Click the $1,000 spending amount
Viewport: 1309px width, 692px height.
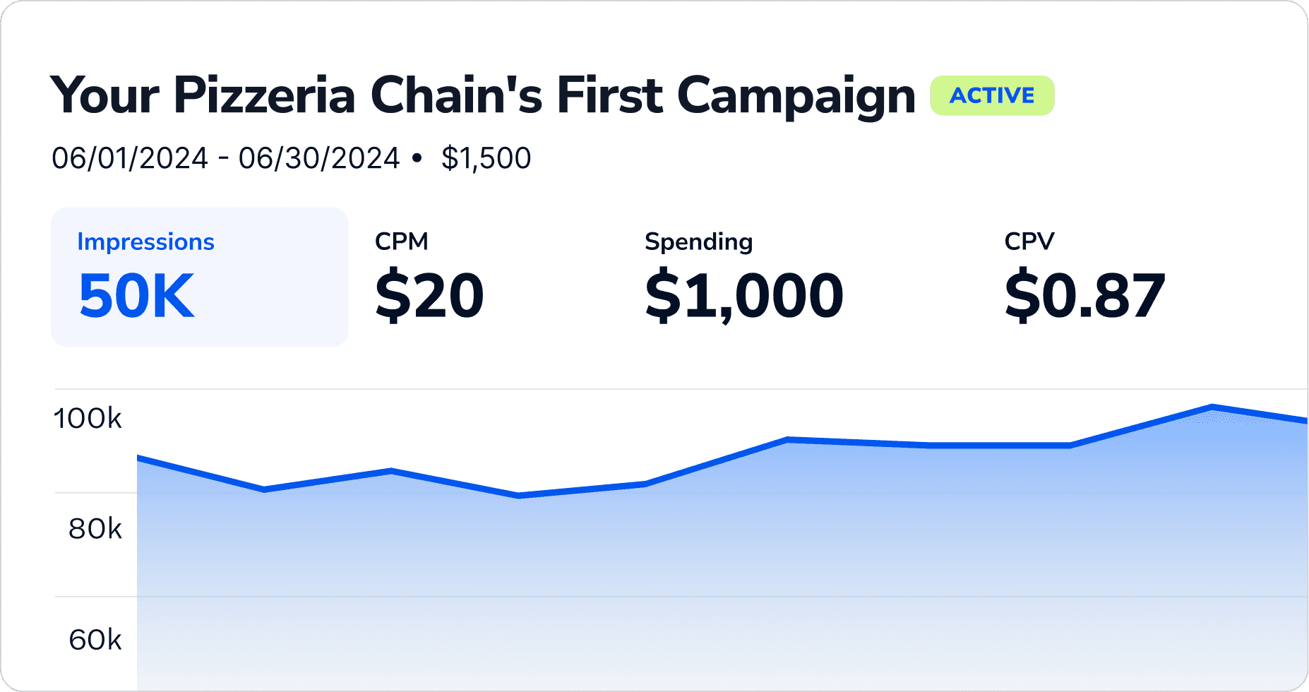tap(745, 296)
